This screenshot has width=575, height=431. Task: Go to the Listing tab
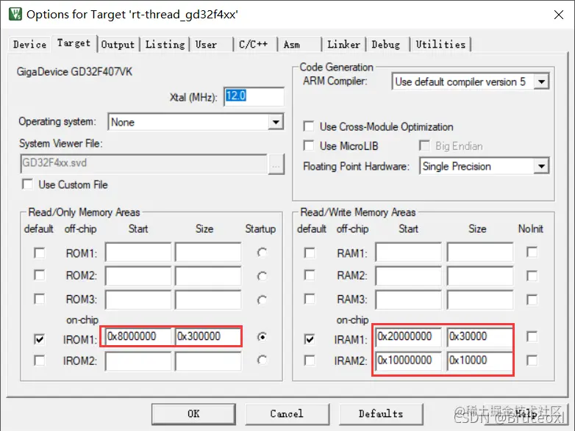point(165,45)
